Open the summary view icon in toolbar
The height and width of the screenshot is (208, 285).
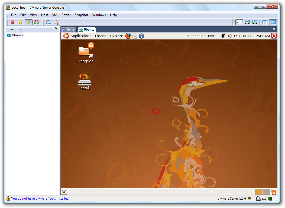click(265, 22)
